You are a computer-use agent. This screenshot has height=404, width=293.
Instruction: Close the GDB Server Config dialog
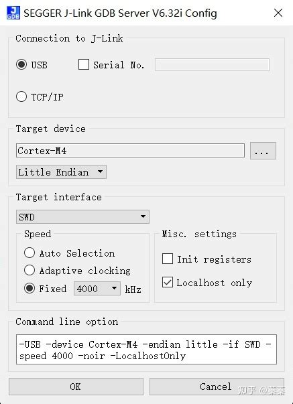coord(278,13)
